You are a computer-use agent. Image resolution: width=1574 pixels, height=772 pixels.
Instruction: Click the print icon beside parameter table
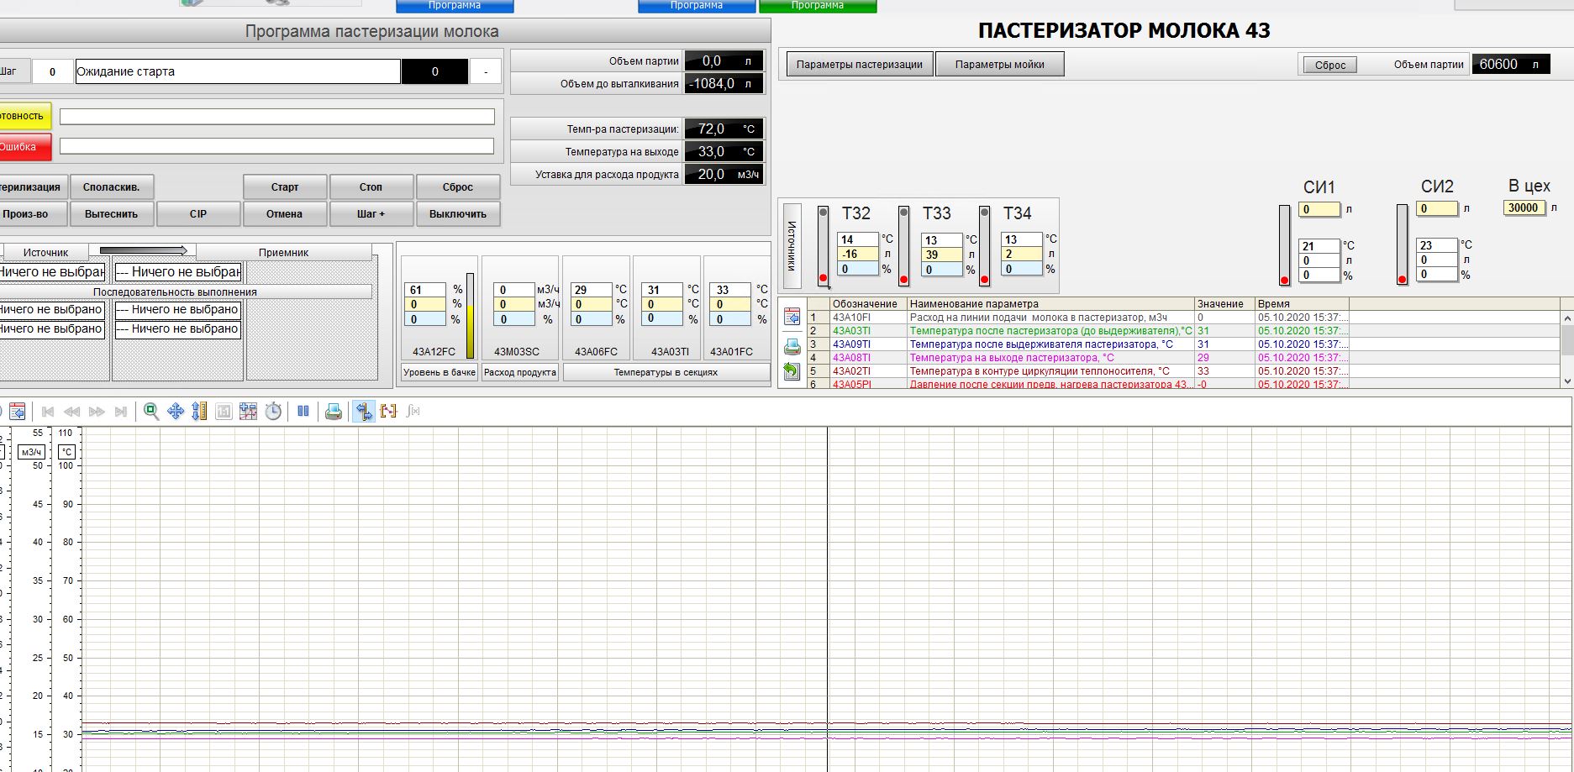(x=792, y=346)
